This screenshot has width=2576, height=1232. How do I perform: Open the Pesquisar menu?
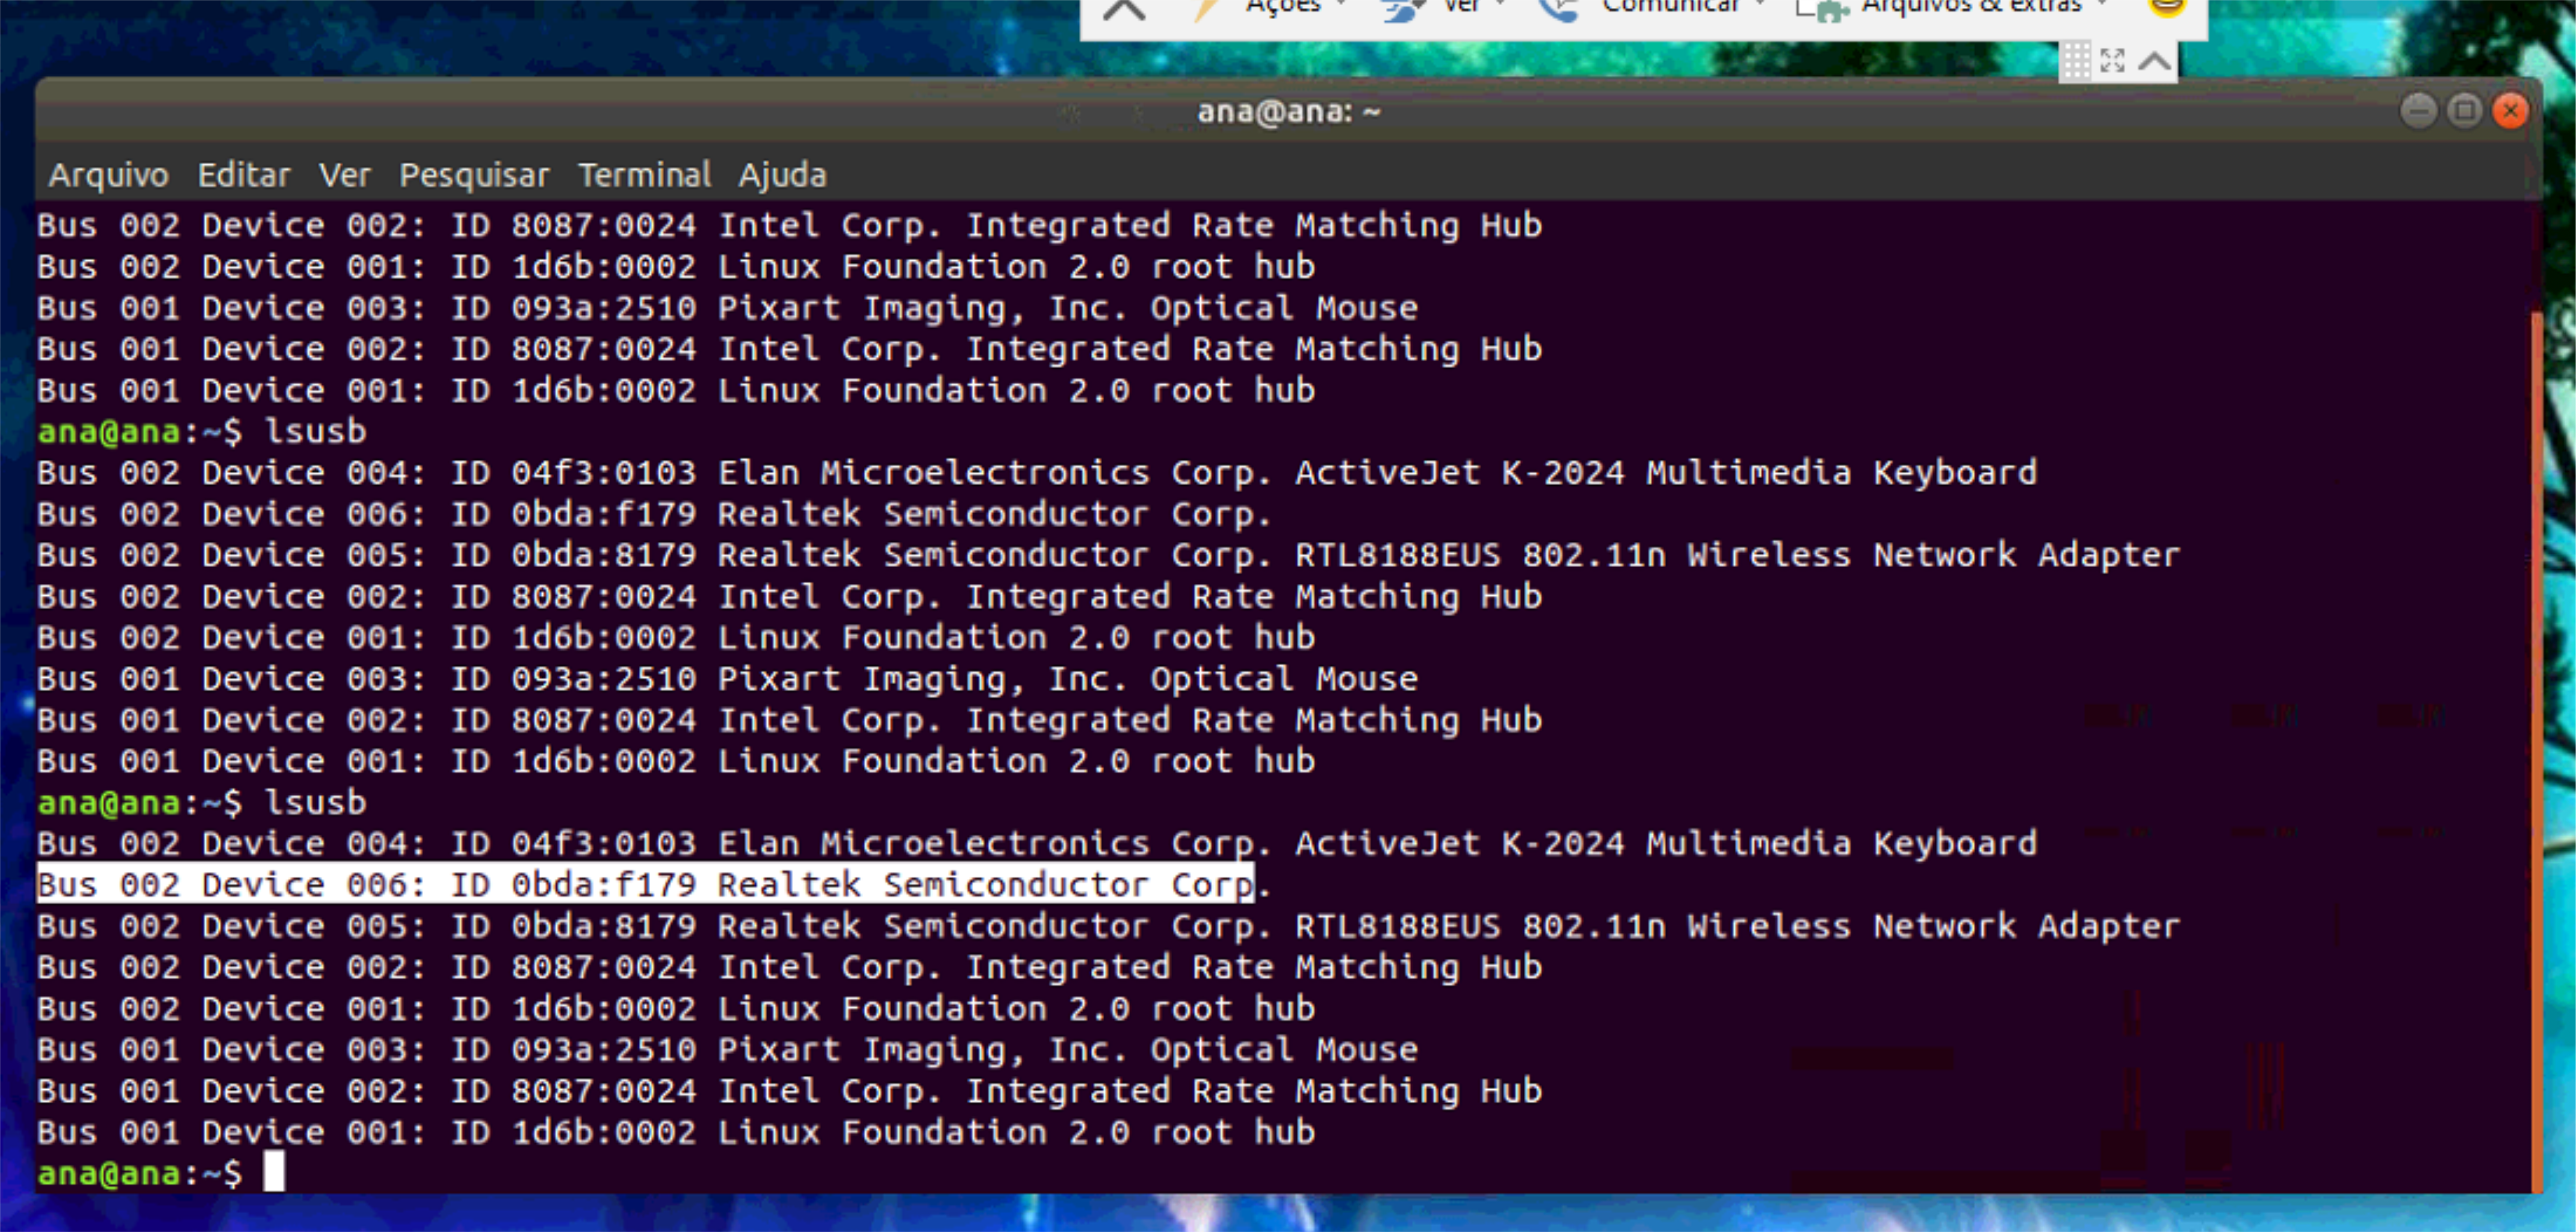(474, 175)
